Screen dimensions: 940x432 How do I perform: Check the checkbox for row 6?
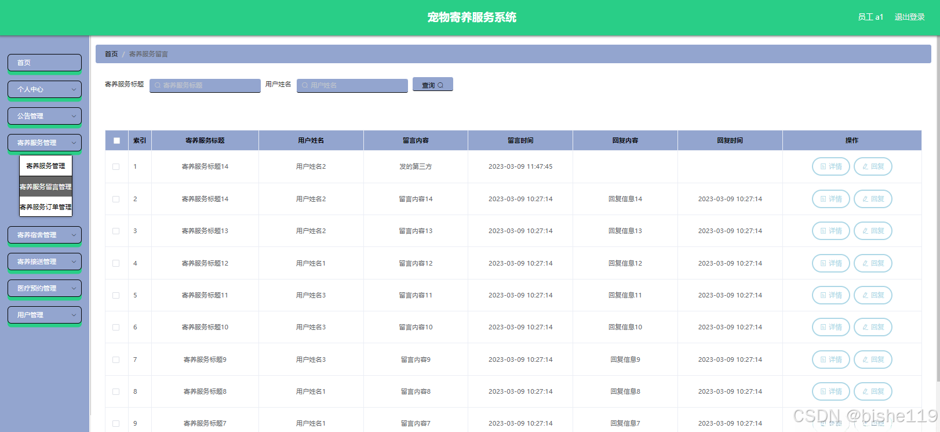click(116, 327)
